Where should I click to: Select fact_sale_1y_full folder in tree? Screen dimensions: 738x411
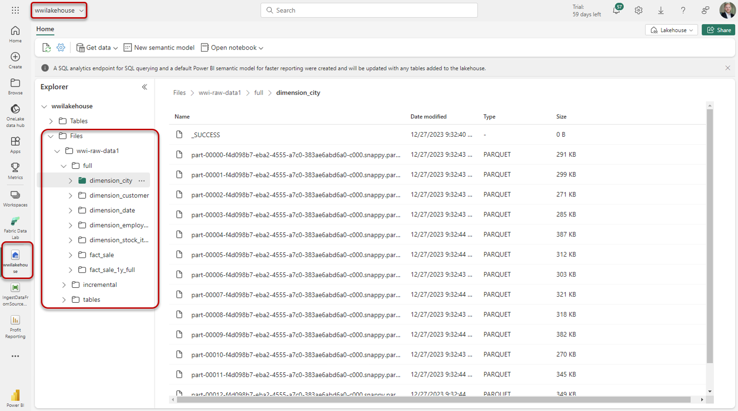pyautogui.click(x=112, y=270)
